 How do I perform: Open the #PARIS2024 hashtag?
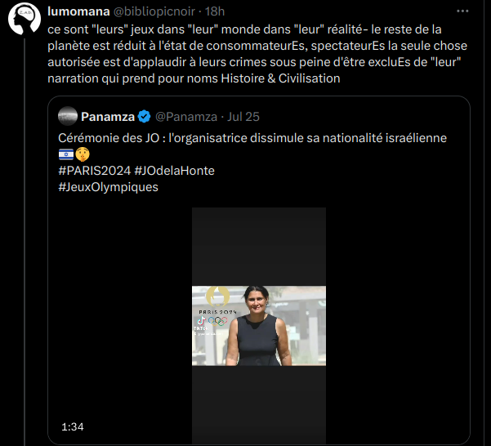point(95,171)
